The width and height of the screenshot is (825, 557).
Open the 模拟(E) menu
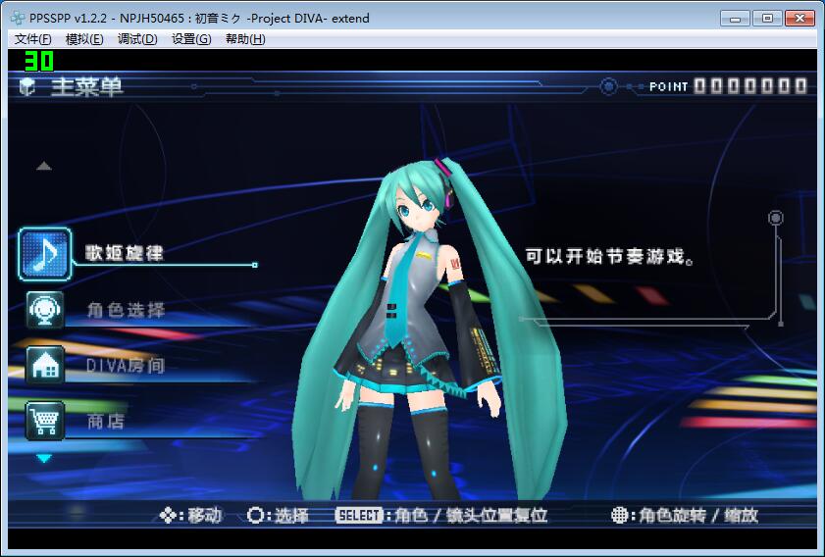(84, 39)
